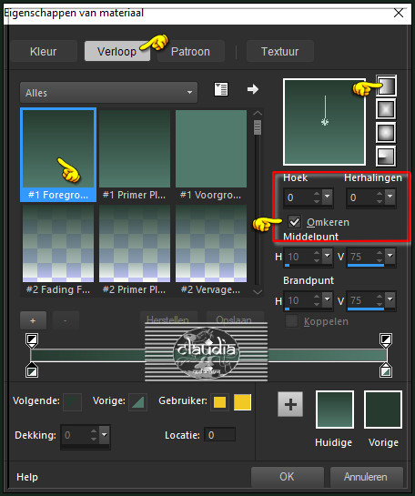415x496 pixels.
Task: Click the right arrow icon beside Alles
Action: [x=253, y=89]
